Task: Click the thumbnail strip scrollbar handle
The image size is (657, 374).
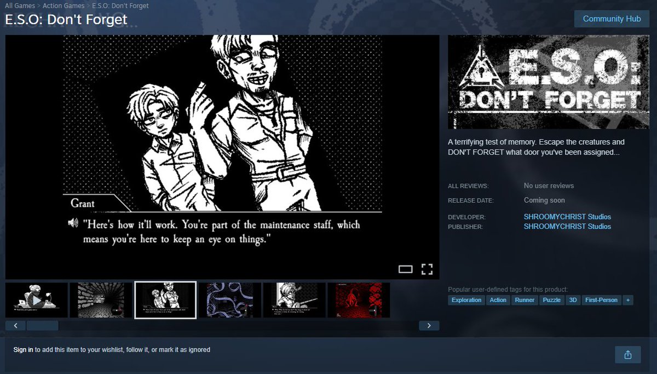Action: (x=42, y=326)
